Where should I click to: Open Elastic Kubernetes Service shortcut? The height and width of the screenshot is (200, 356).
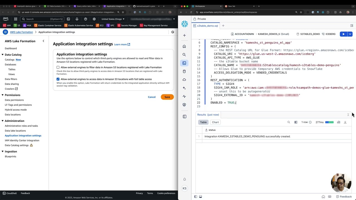(x=78, y=26)
